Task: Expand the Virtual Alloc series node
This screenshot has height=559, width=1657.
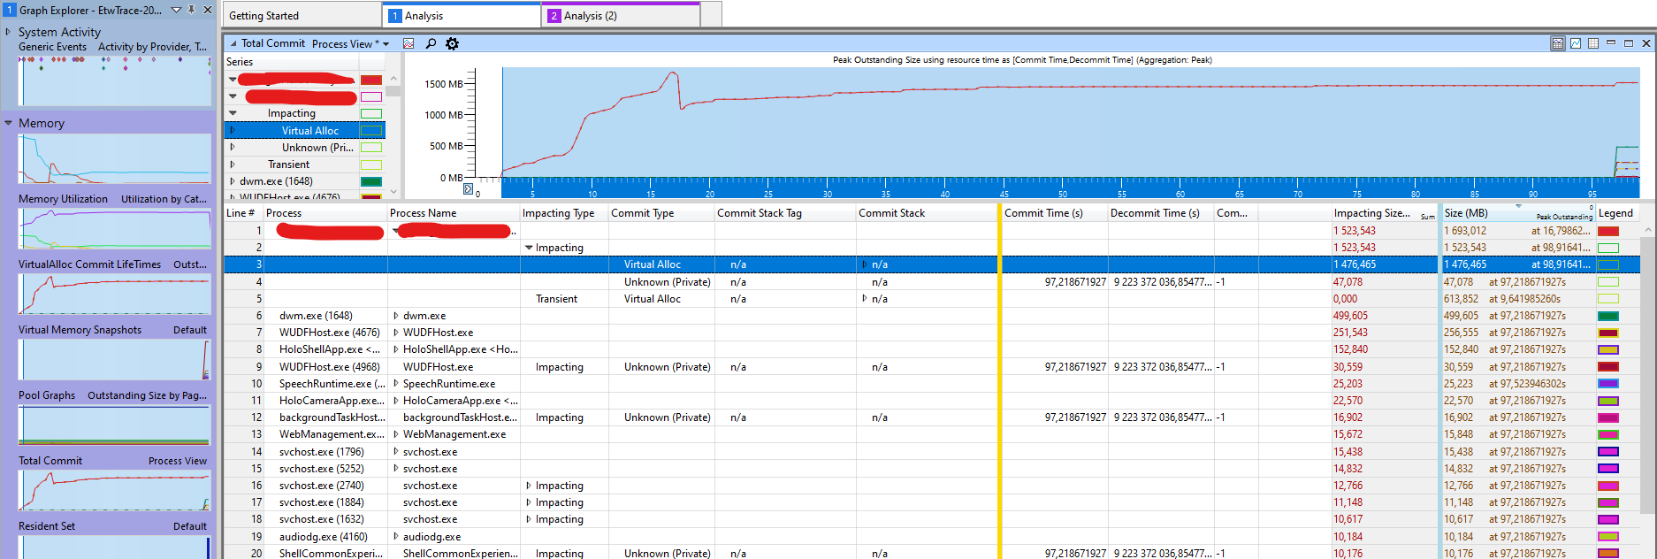Action: (233, 130)
